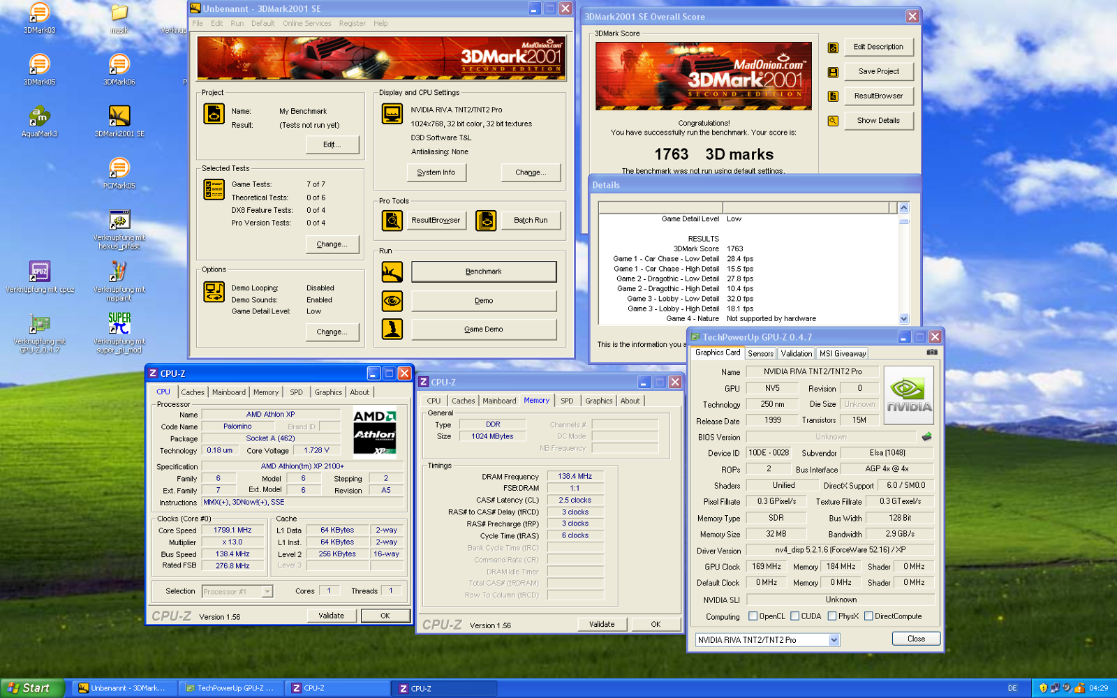This screenshot has height=698, width=1117.
Task: Open the 3DMark03 desktop shortcut
Action: click(x=40, y=13)
